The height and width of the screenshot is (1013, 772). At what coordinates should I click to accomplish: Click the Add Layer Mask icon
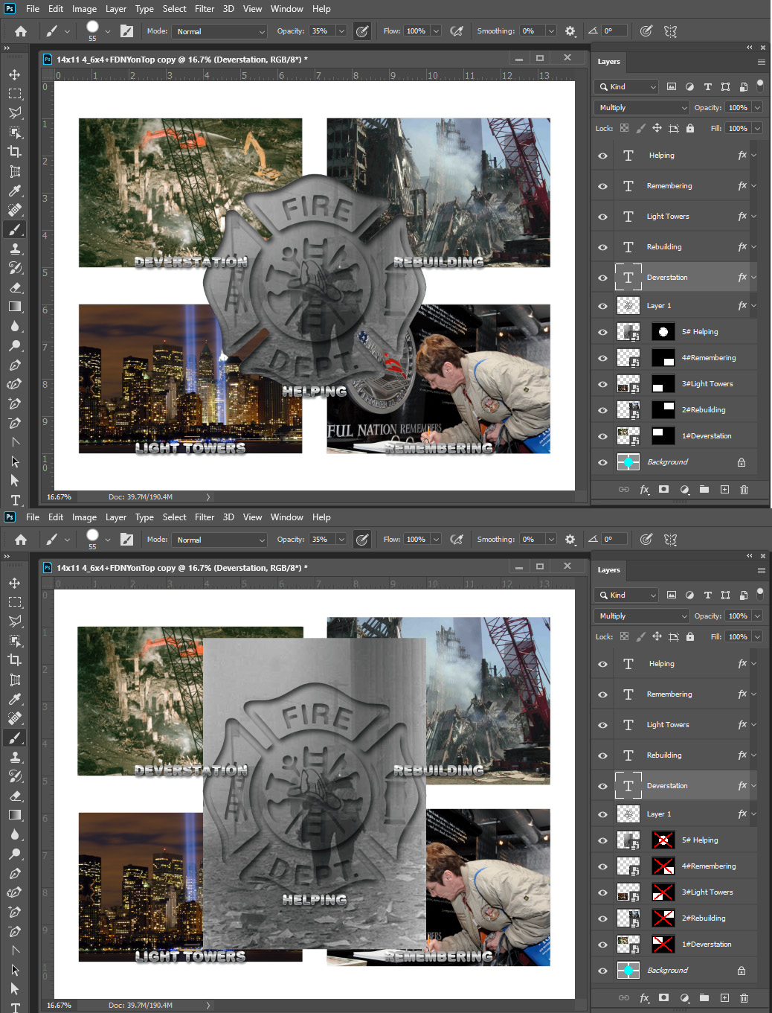point(663,489)
